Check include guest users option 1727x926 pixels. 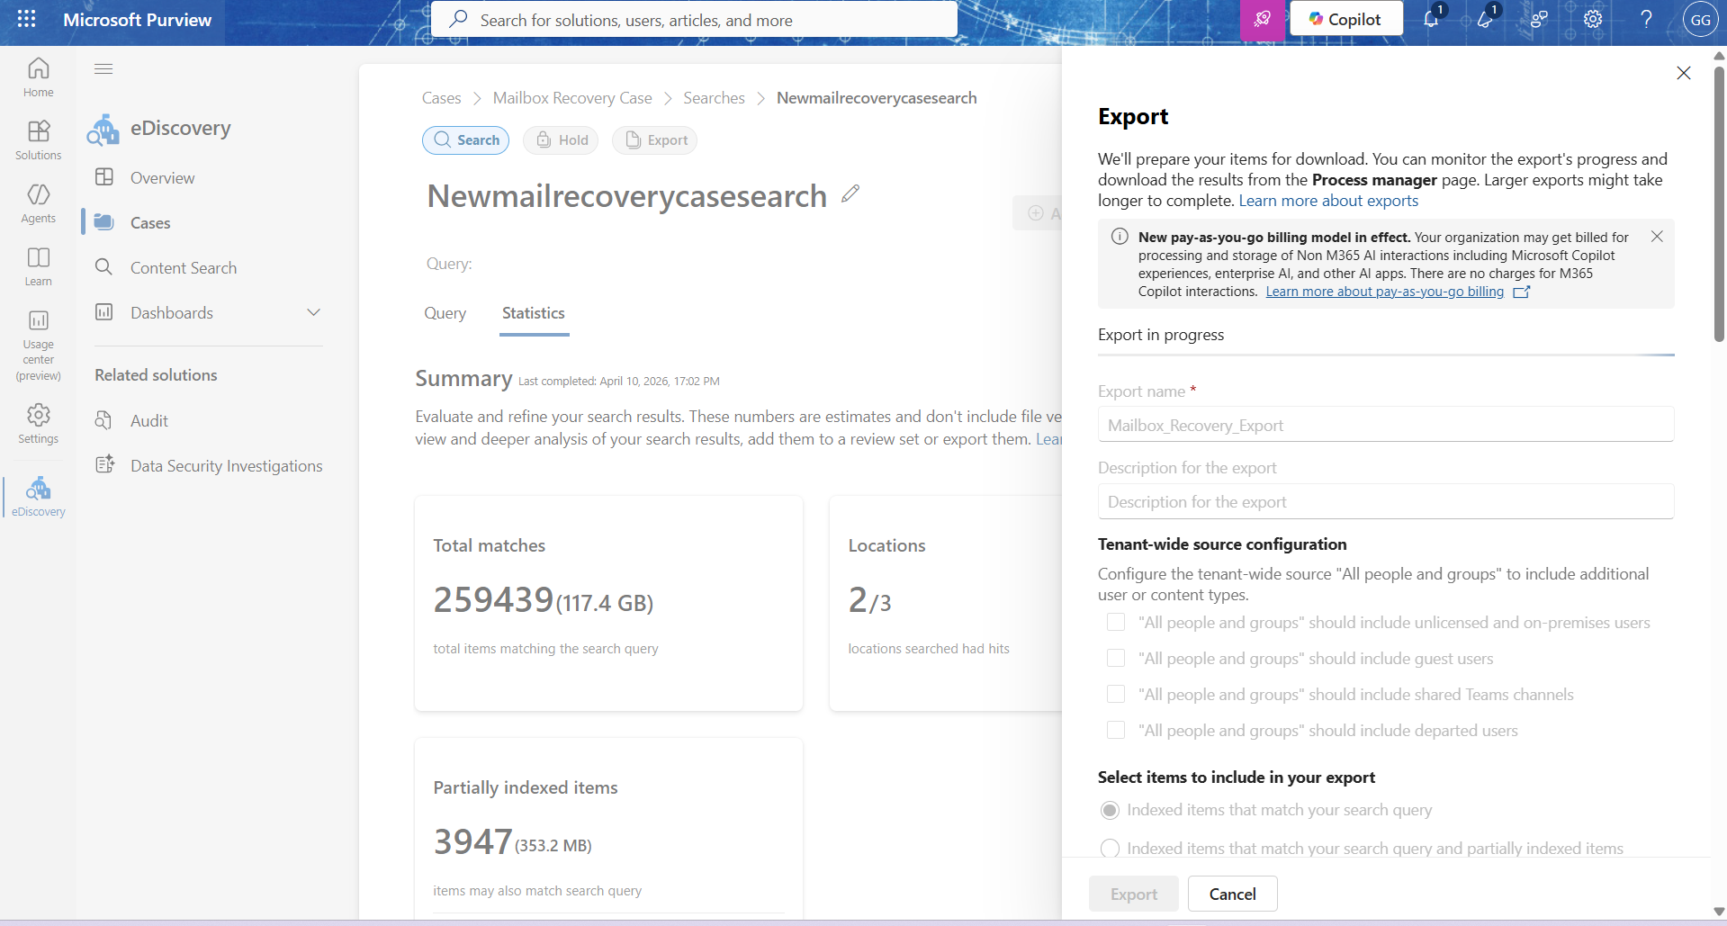click(1116, 658)
